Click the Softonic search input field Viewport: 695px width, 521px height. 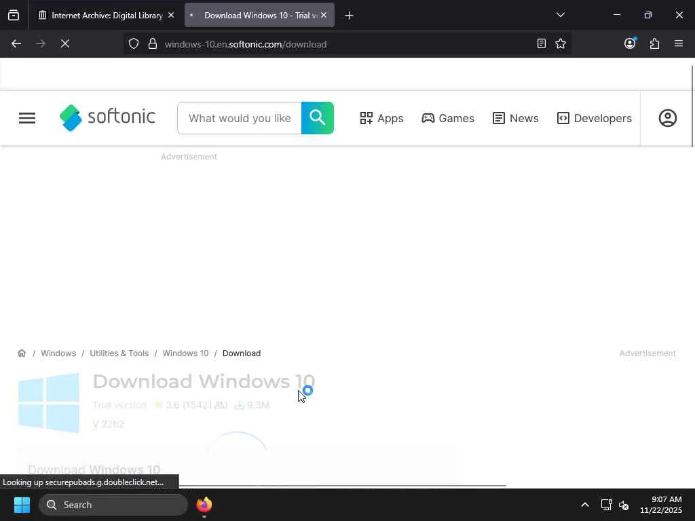(240, 118)
